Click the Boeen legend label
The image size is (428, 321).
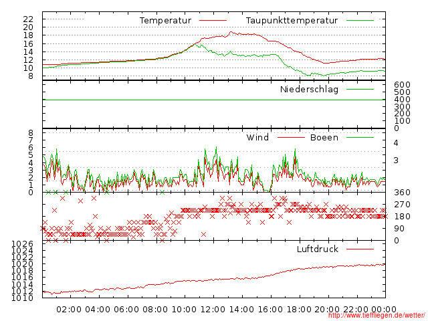324,137
